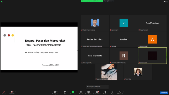
Task: Open the View menu at top right
Action: click(166, 2)
